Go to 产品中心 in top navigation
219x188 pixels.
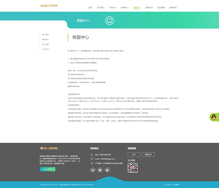pyautogui.click(x=112, y=8)
